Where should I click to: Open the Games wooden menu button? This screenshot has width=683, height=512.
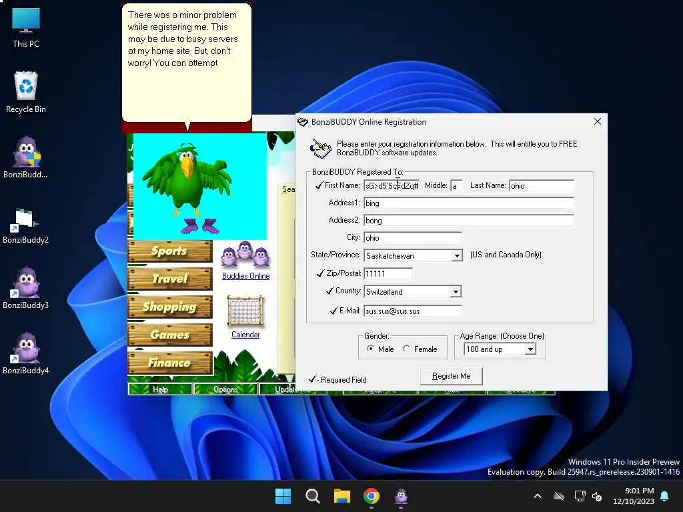click(170, 335)
